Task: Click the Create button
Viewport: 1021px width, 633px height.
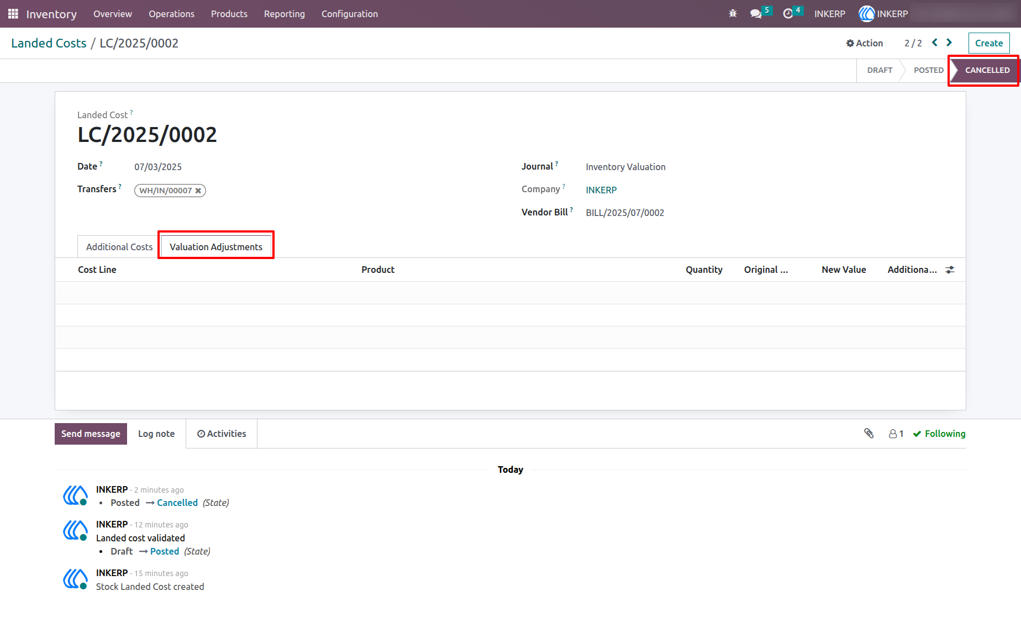Action: click(x=989, y=43)
